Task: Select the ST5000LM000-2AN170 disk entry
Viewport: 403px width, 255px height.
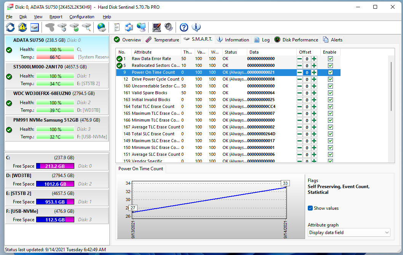Action: coord(57,76)
